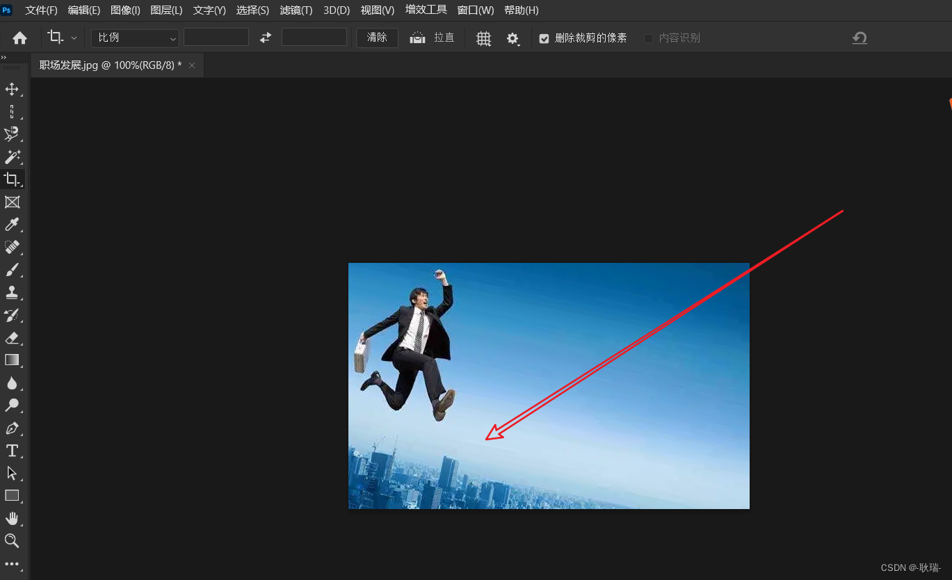Click the 拉直 straighten label

point(444,38)
